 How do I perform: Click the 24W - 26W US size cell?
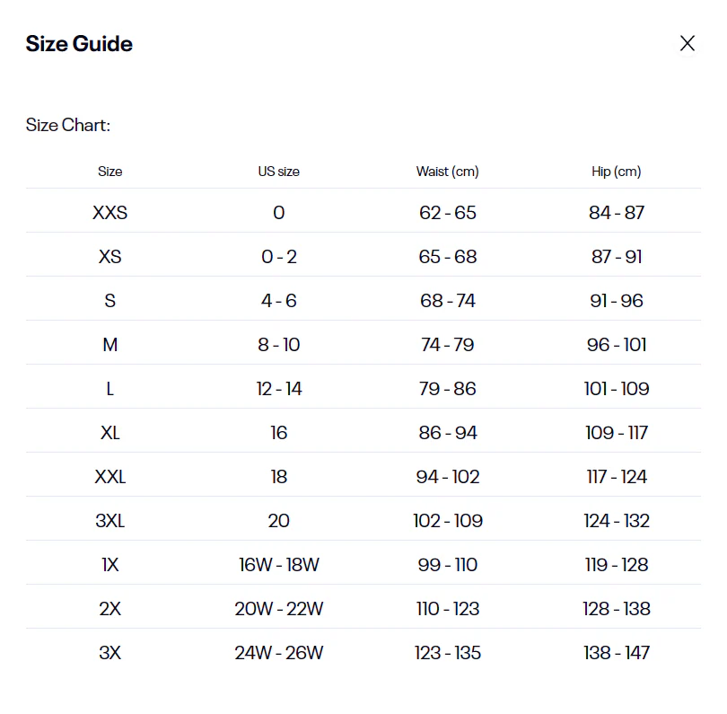coord(279,653)
